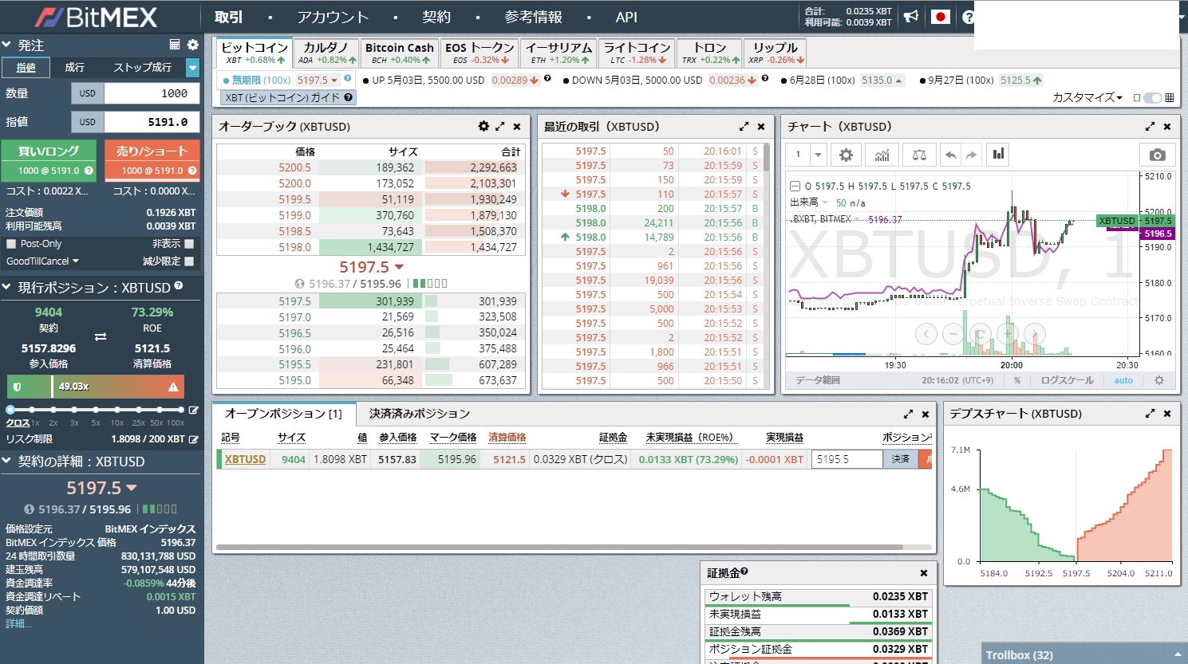Redo last chart action

point(970,155)
